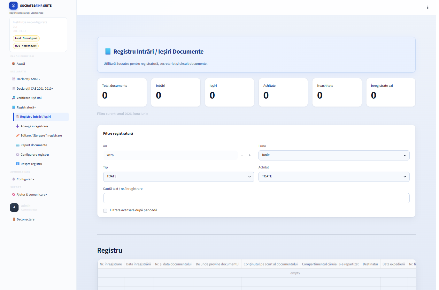Screen dimensions: 439x290
Task: Click 'Filtru curent: anul 2026, luna Iunie' text
Action: [123, 114]
